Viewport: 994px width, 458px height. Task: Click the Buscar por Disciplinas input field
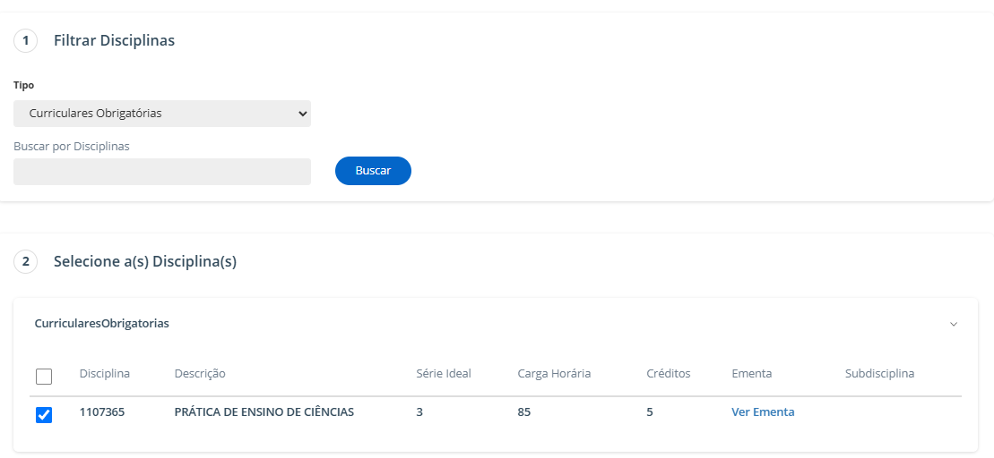(x=162, y=172)
